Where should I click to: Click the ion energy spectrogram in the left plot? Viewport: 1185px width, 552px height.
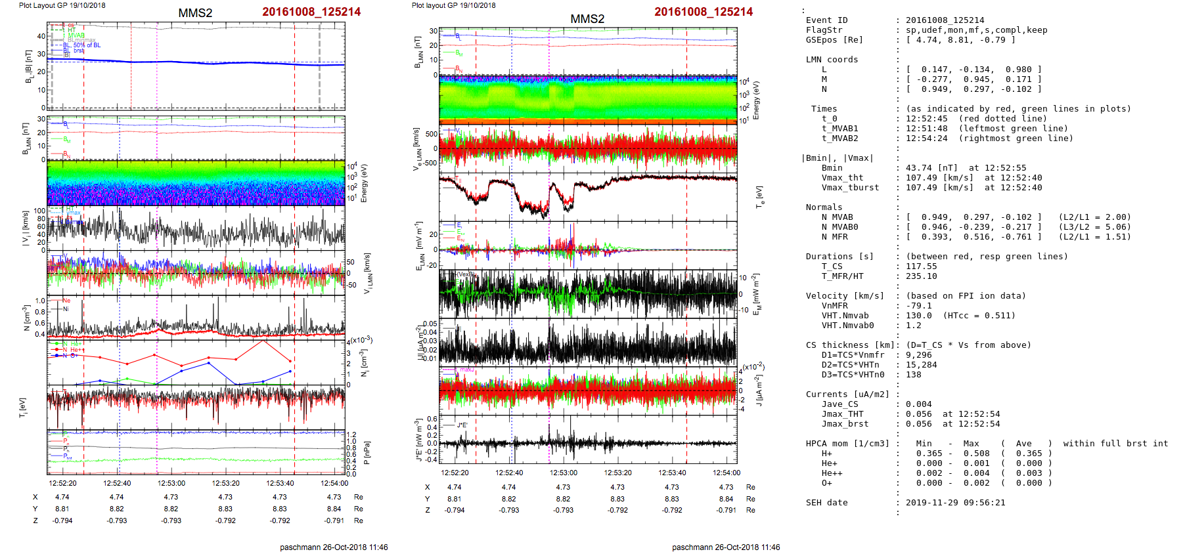196,183
